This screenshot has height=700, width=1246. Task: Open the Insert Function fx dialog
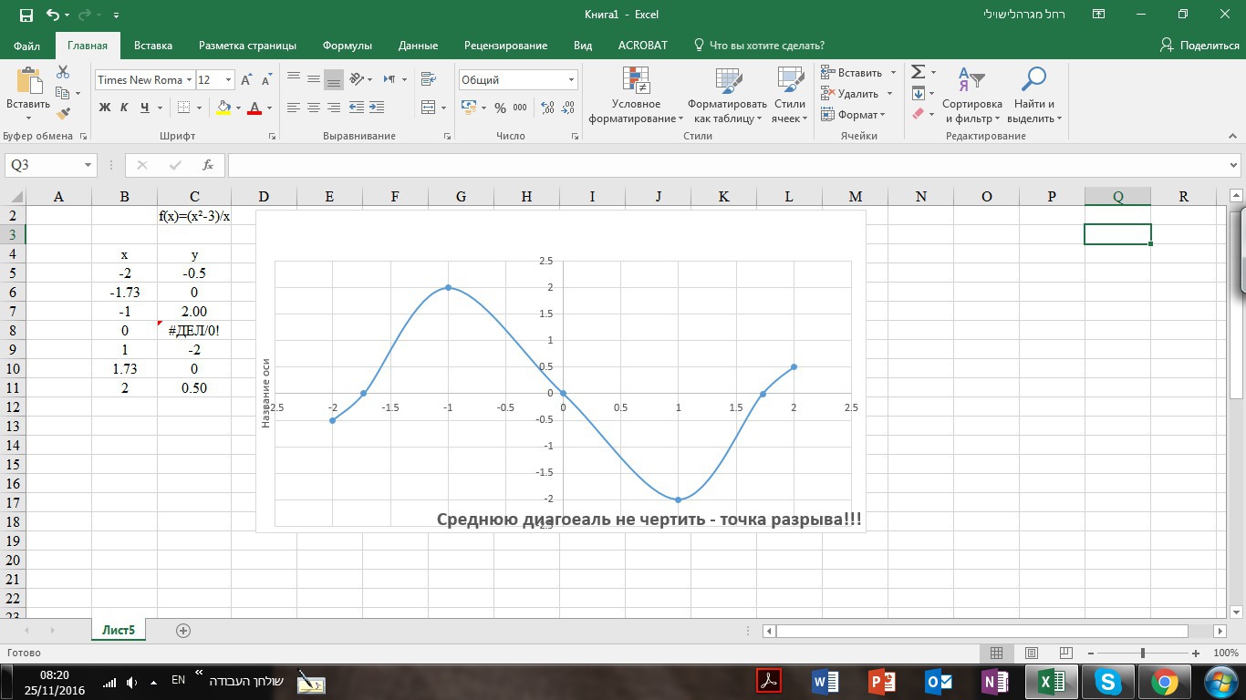click(208, 165)
